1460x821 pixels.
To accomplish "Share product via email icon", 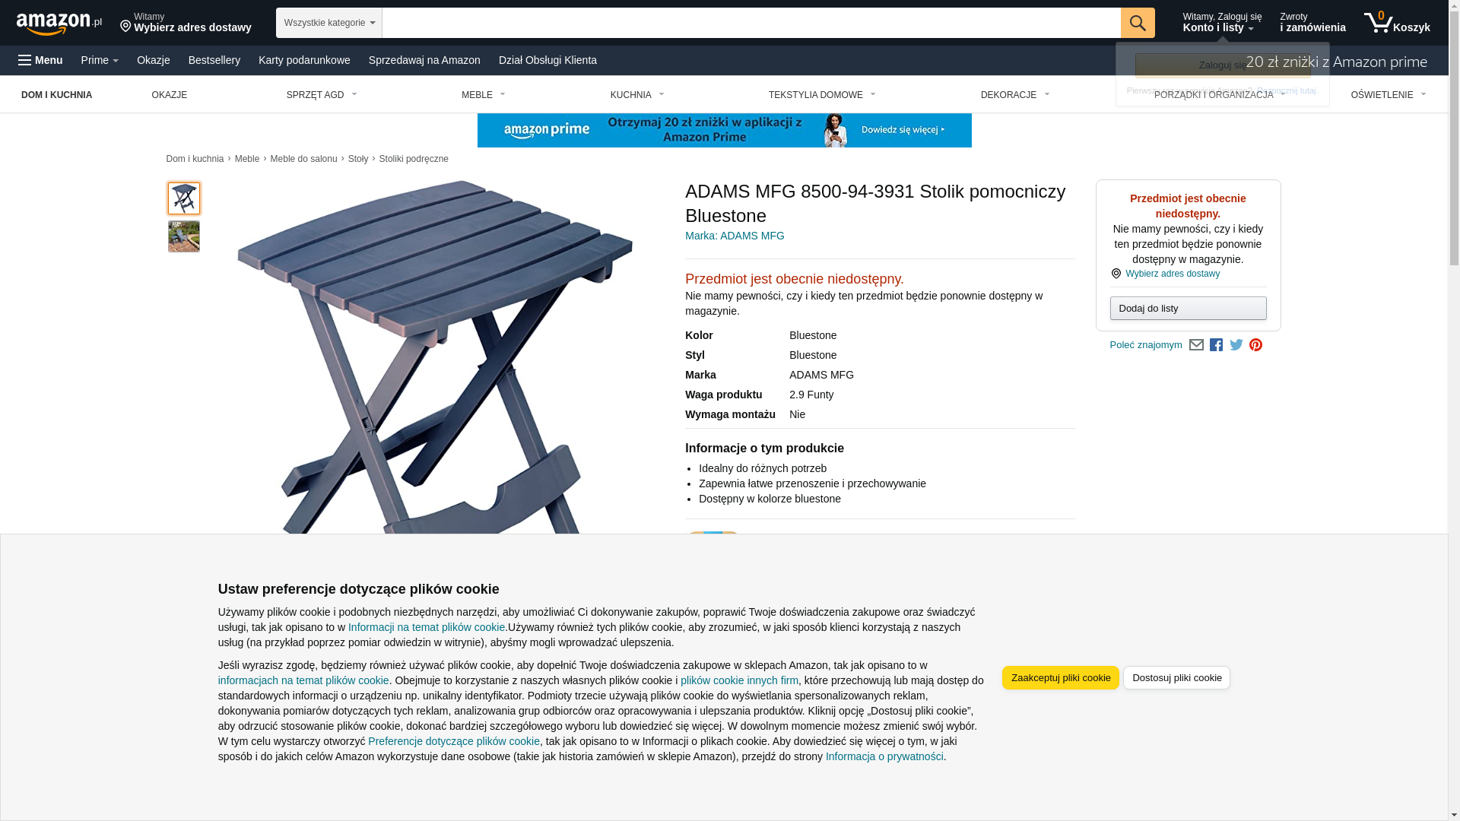I will point(1196,345).
